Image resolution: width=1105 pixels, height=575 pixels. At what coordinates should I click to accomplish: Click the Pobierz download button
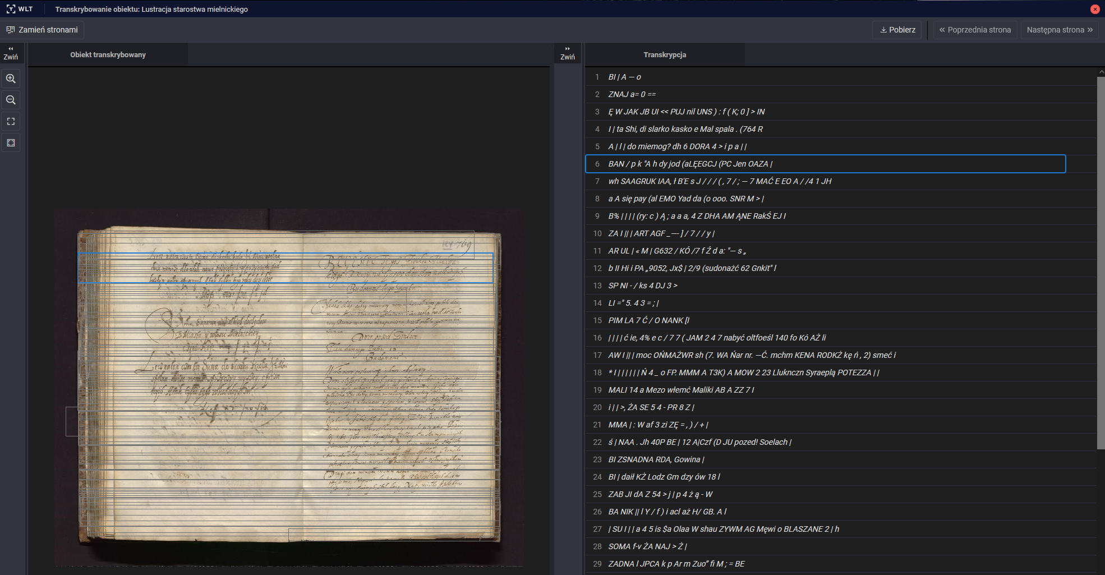897,30
